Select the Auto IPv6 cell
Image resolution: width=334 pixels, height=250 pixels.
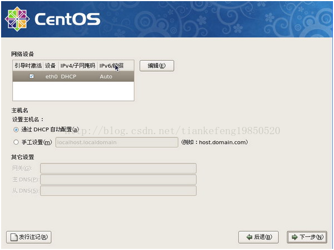pos(106,77)
